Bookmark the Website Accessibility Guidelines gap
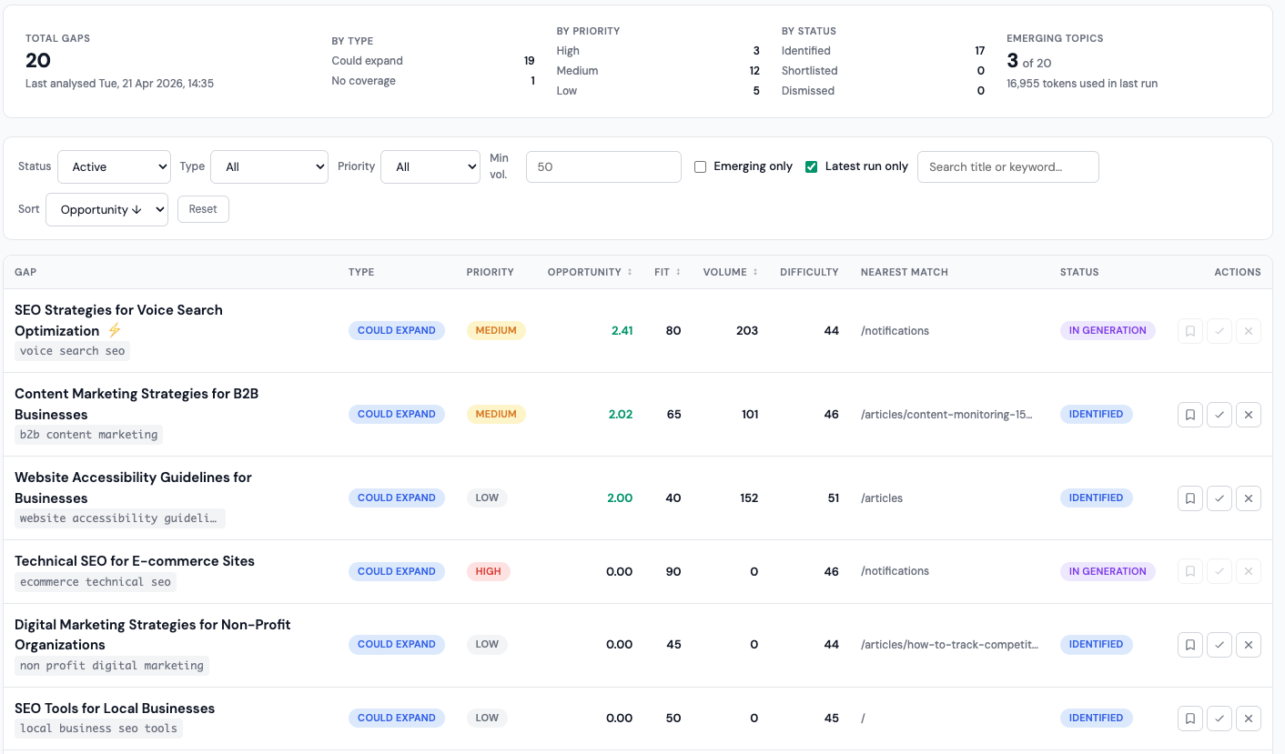Viewport: 1285px width, 754px height. (1190, 498)
